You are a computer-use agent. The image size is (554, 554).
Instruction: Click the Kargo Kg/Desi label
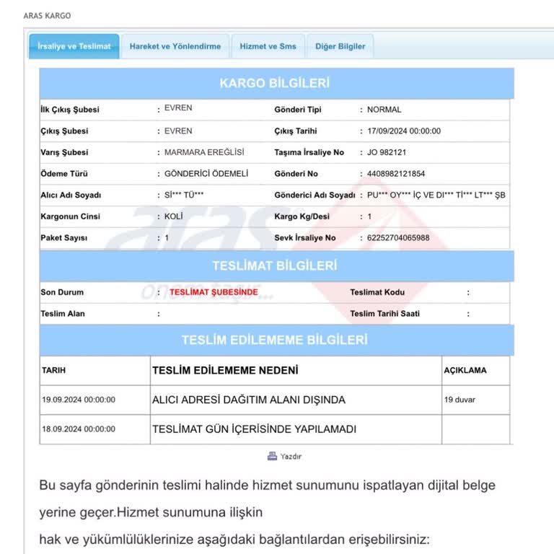coord(302,216)
